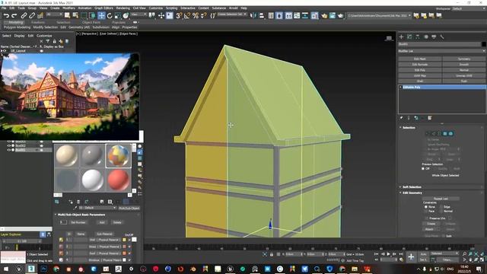Enable the Preserve UVs checkbox
The image size is (487, 274).
(426, 218)
